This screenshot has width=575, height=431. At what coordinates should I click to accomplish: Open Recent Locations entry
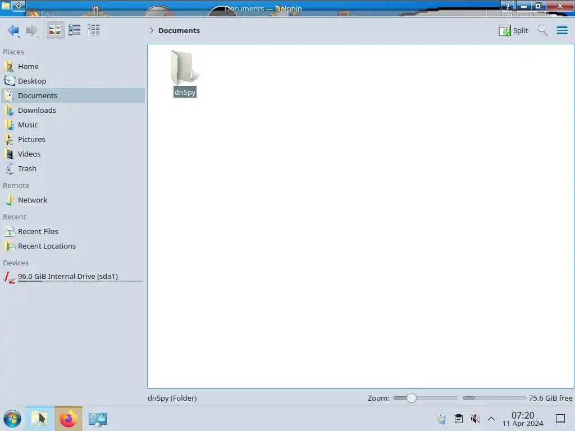(x=72, y=246)
